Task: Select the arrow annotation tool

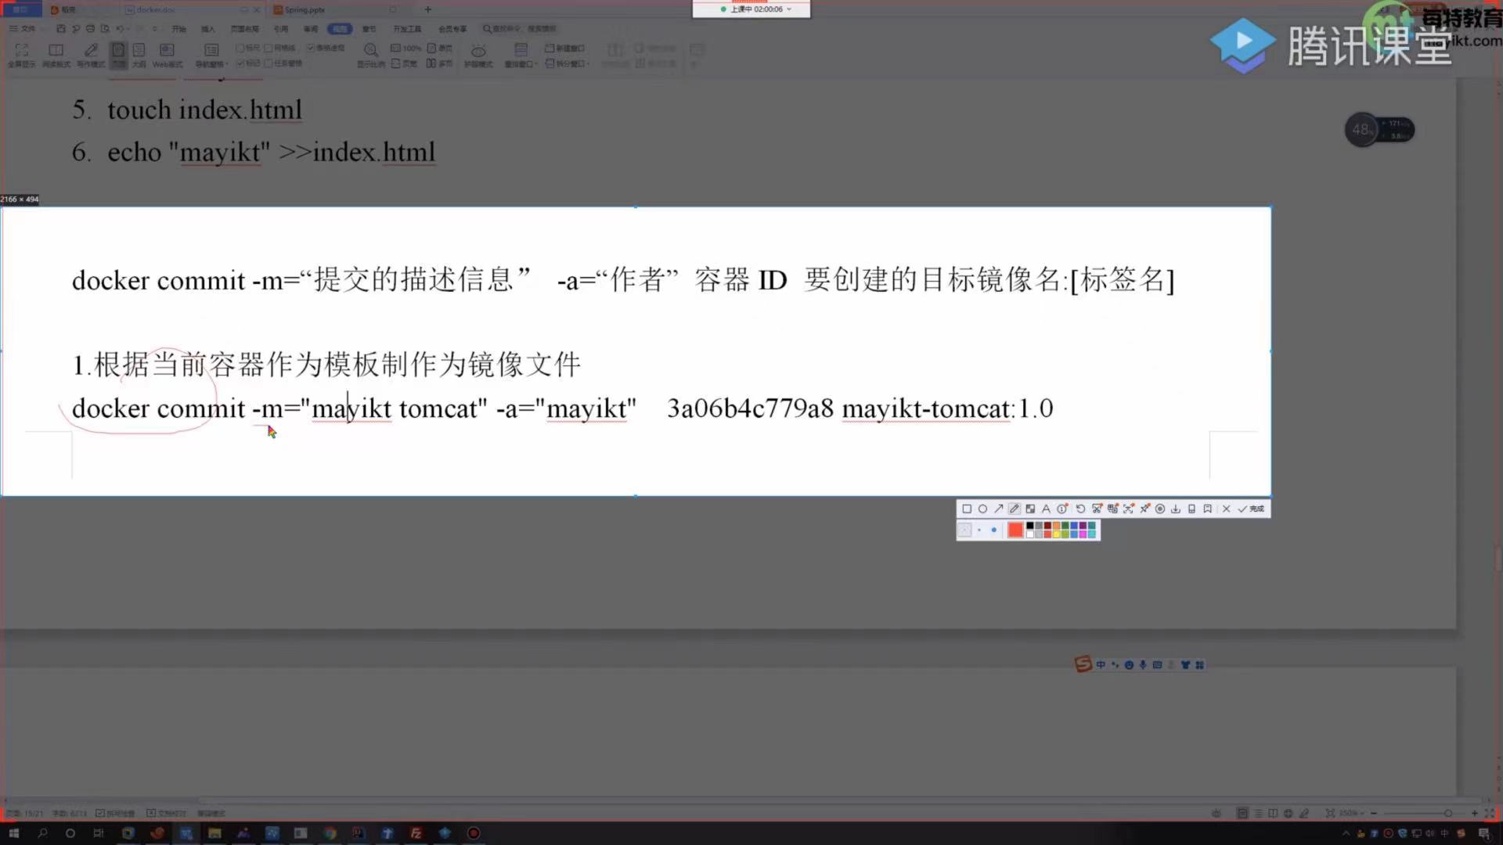Action: coord(998,509)
